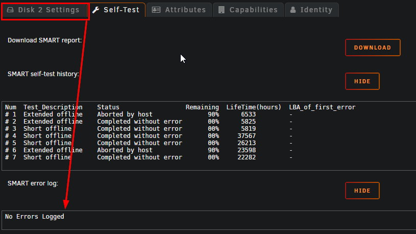Click lifetime value 6533

pyautogui.click(x=249, y=114)
